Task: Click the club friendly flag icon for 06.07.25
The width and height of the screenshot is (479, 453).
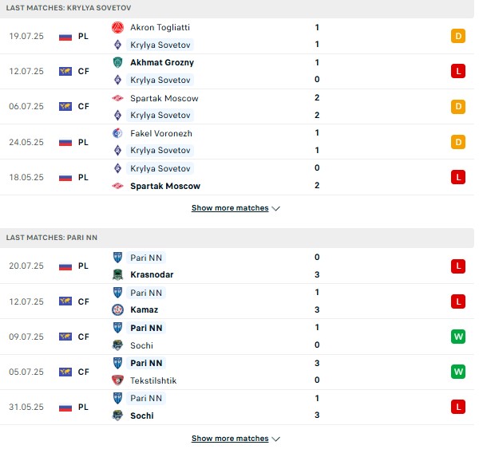Action: click(65, 107)
